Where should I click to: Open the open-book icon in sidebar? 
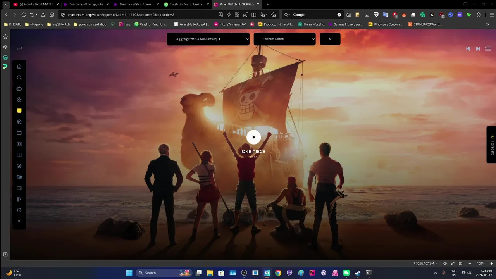click(x=19, y=155)
